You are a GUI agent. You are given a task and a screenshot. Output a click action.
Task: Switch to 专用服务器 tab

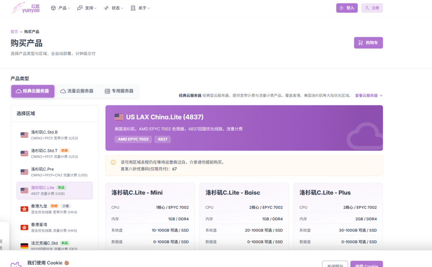coord(119,91)
